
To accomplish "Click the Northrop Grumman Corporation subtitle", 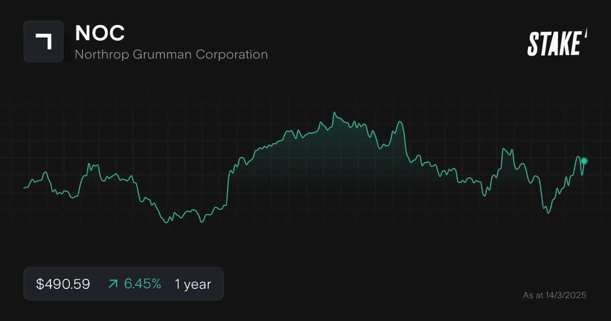I will click(172, 54).
